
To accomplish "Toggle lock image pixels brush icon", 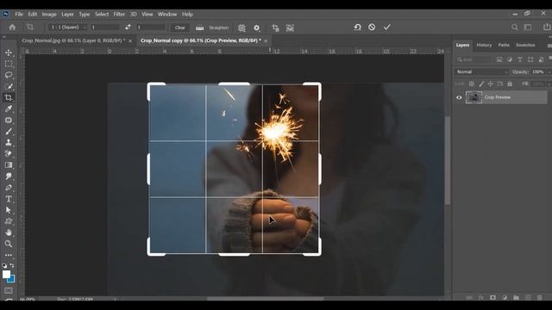I will tap(481, 84).
